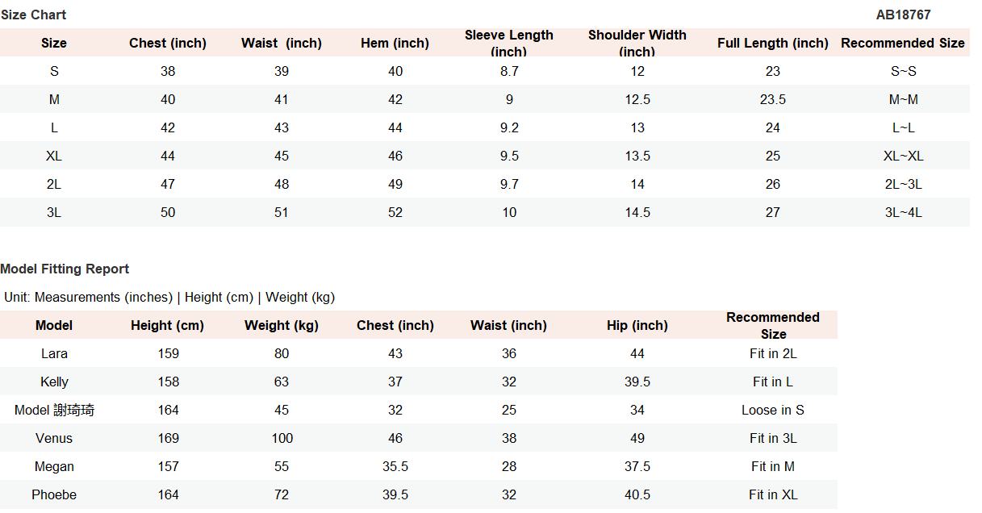
Task: Select the units description line
Action: (169, 297)
